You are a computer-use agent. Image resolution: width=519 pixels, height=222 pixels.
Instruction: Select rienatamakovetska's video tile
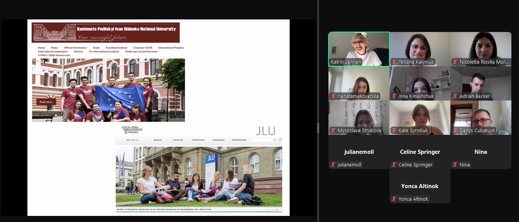tap(359, 83)
